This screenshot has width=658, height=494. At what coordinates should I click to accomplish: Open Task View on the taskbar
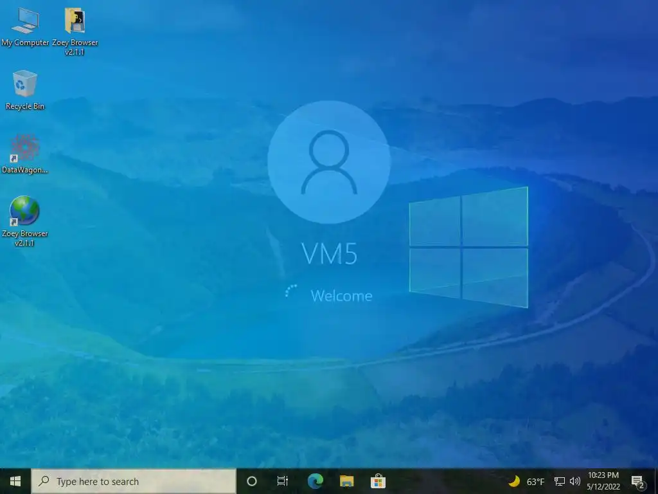click(283, 481)
